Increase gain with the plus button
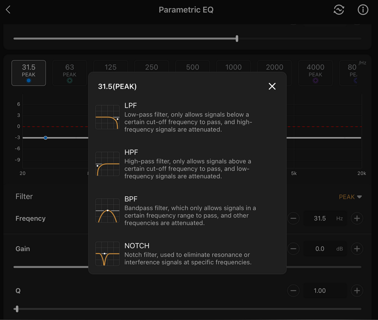 point(357,249)
